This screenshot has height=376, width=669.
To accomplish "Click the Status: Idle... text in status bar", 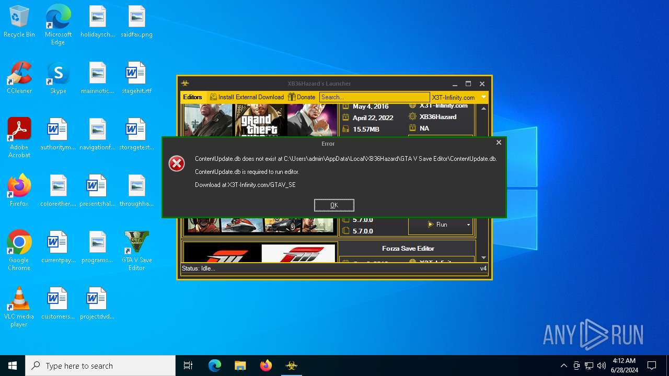I will 198,268.
